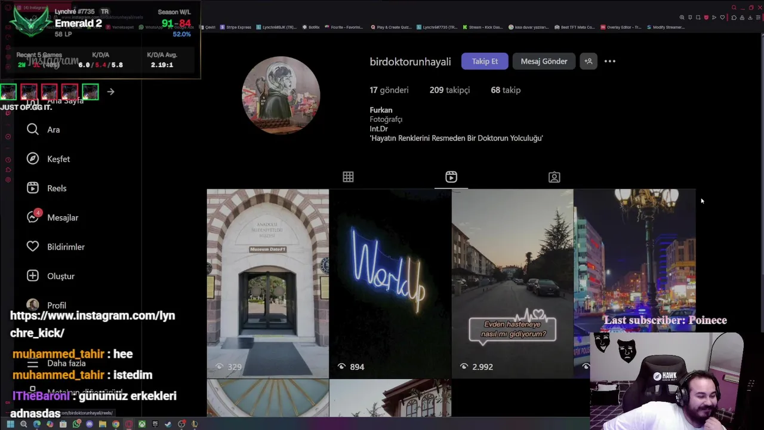Open the Lynchr#BJK (TR) bookmark
Viewport: 764px width, 430px height.
point(276,27)
